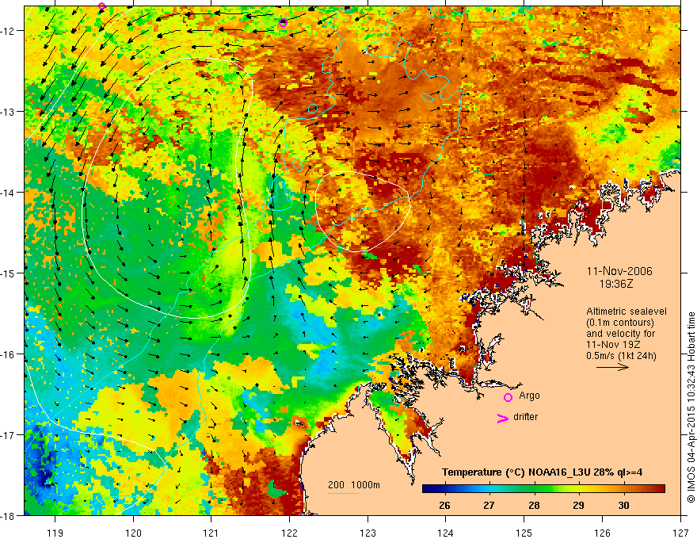Image resolution: width=697 pixels, height=539 pixels.
Task: Click longitude axis label 123
Action: [368, 524]
